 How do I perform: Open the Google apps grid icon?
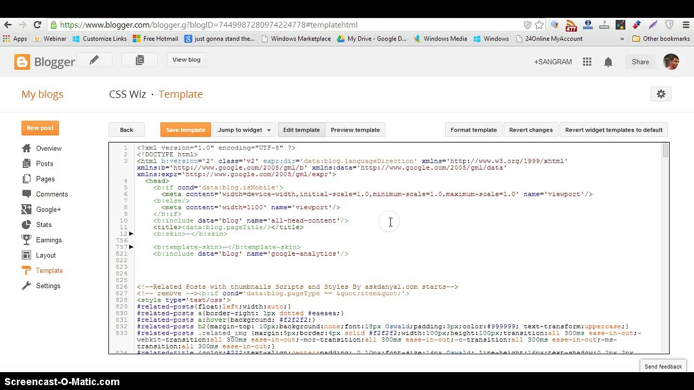pos(587,62)
